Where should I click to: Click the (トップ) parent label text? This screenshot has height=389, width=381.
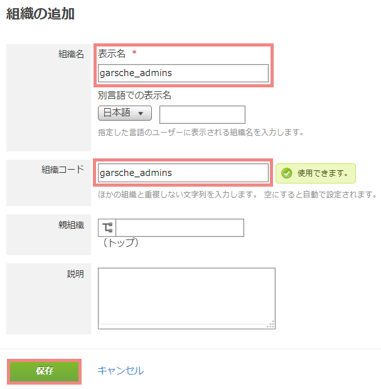[121, 243]
